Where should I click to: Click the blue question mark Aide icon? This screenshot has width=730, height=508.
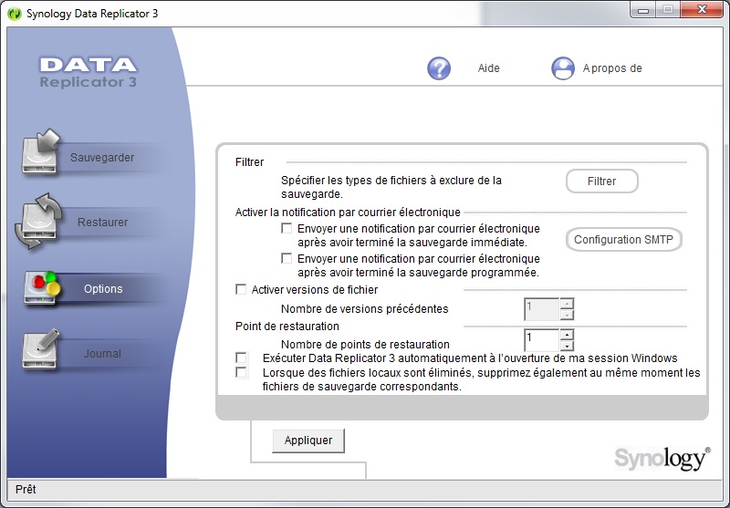[x=439, y=68]
